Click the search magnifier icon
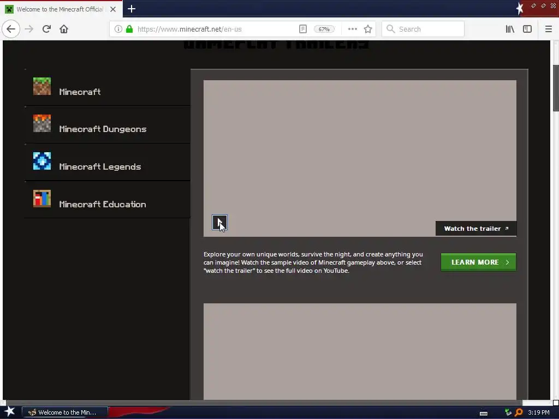 391,29
